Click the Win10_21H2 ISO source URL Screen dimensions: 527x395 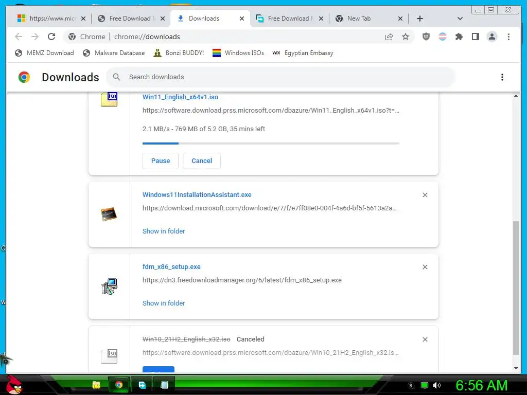(270, 353)
